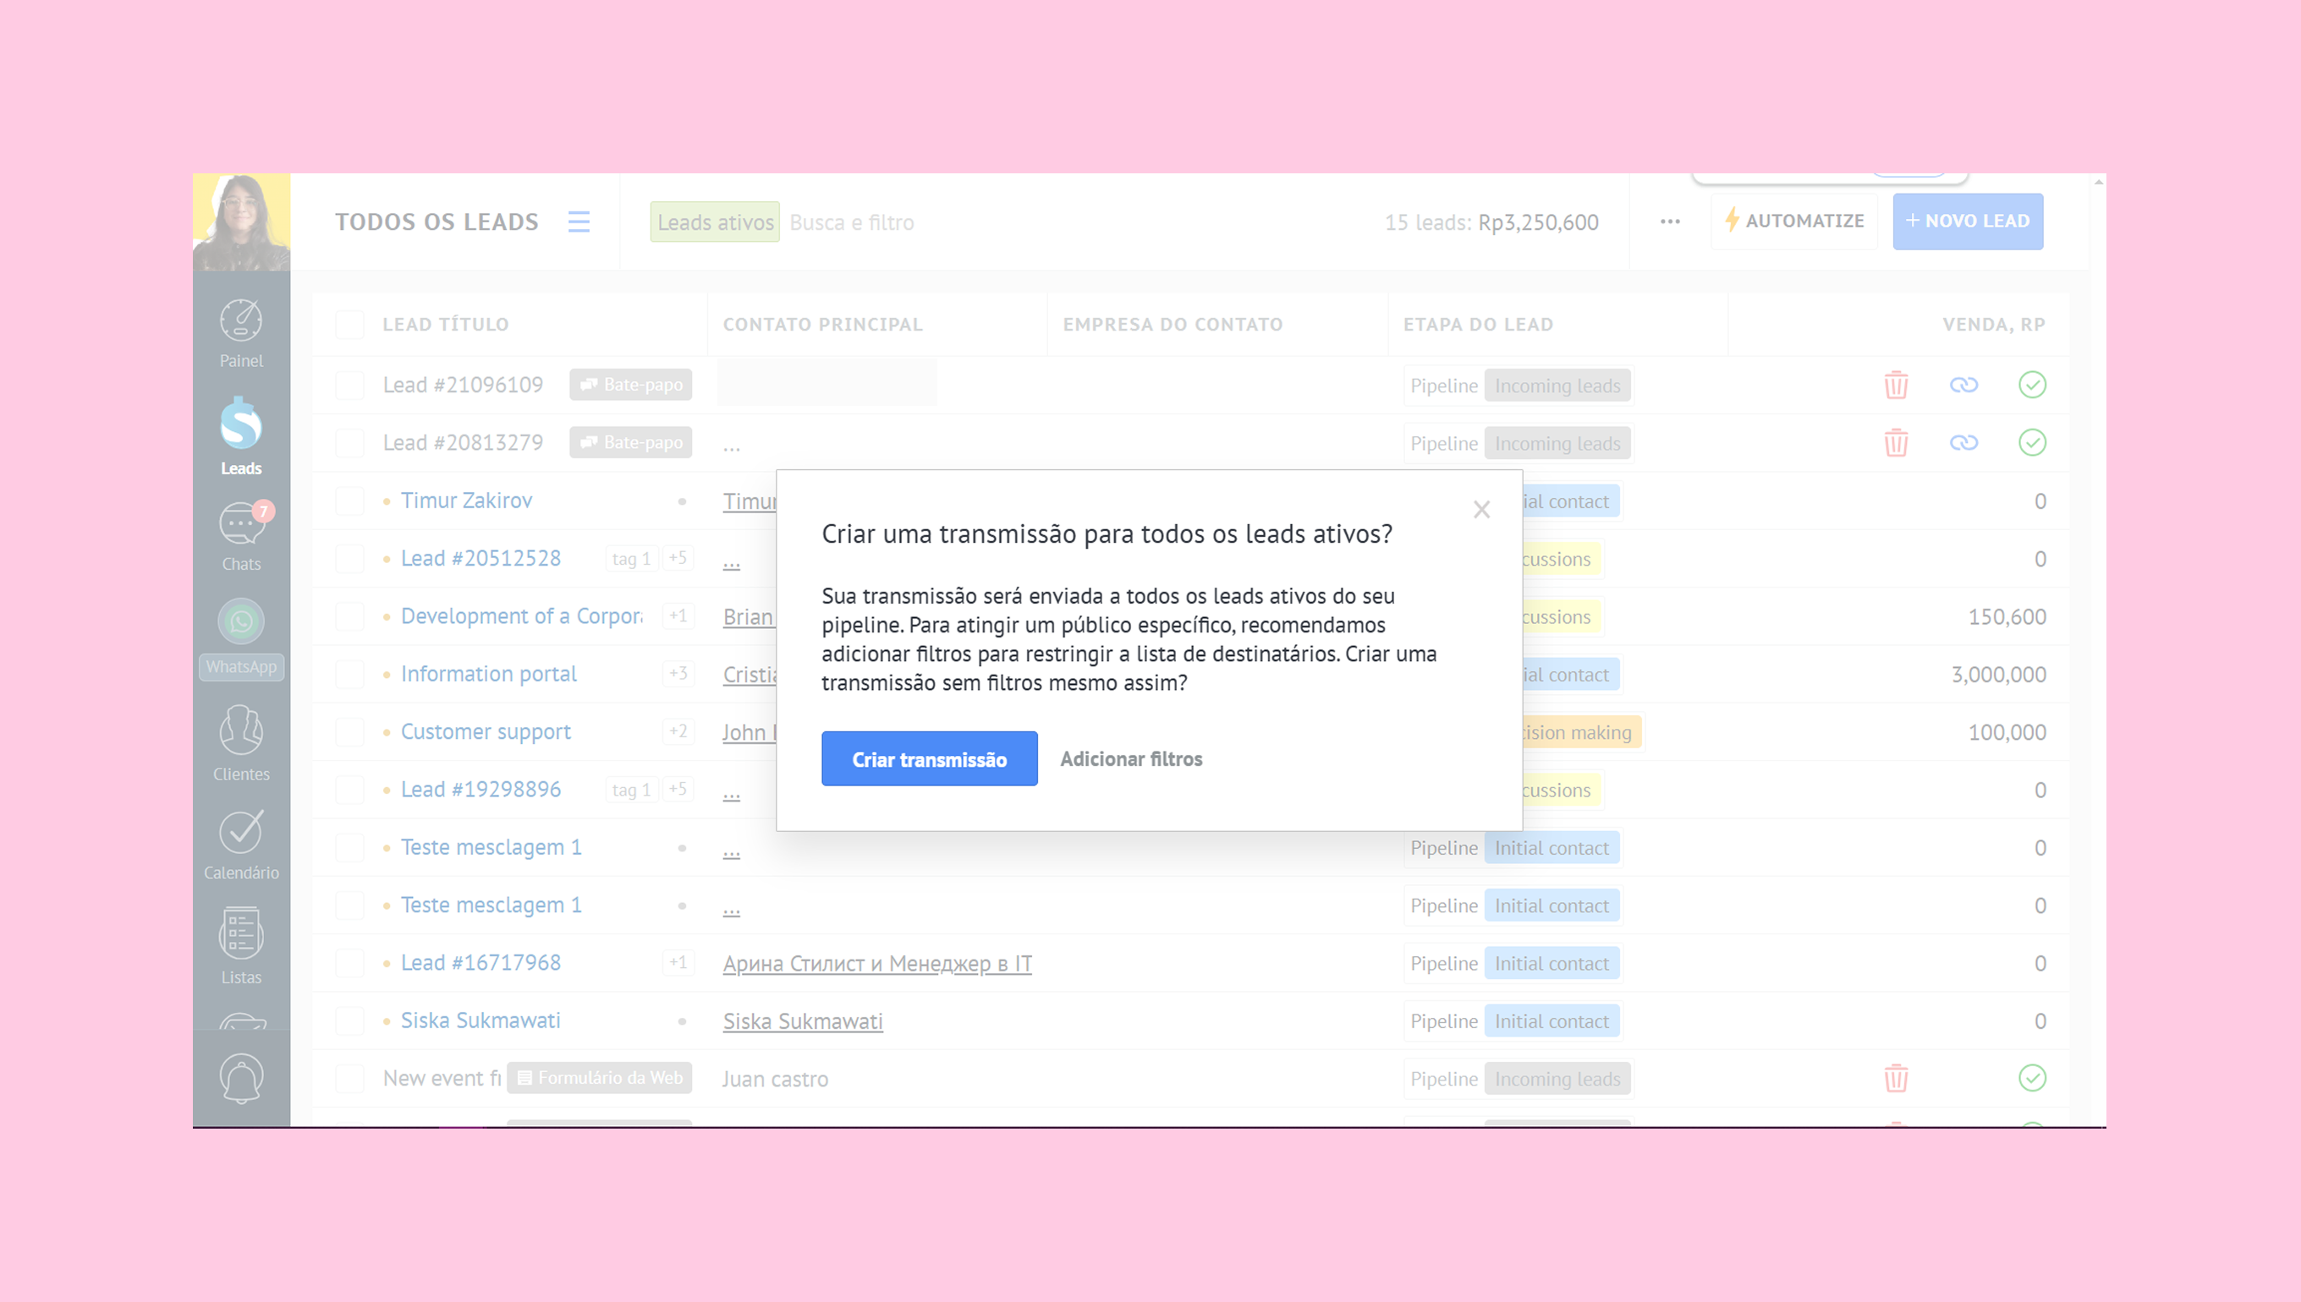Click the notifications bell icon
The image size is (2301, 1302).
(240, 1079)
